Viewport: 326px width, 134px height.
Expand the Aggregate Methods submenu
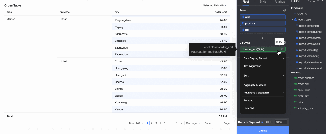pos(263,85)
